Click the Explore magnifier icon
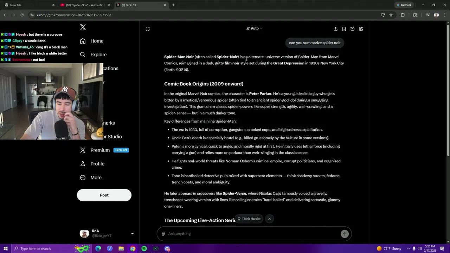Screen dimensions: 450x253 pyautogui.click(x=83, y=54)
